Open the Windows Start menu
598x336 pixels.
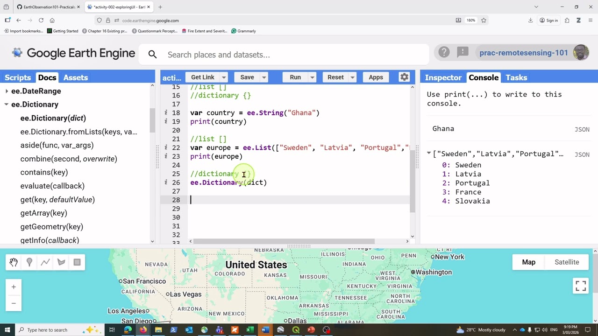(x=7, y=330)
